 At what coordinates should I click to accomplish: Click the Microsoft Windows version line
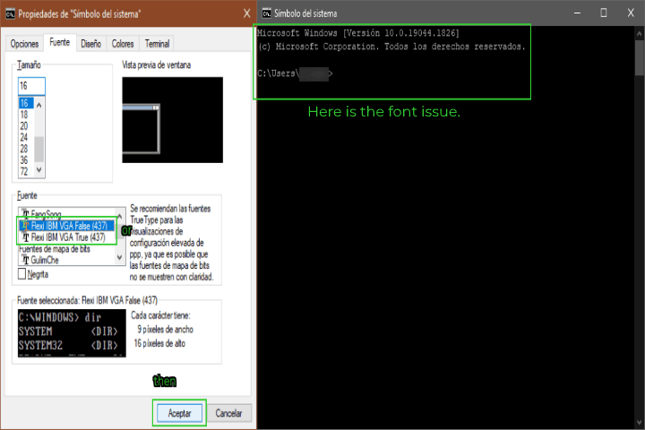358,33
